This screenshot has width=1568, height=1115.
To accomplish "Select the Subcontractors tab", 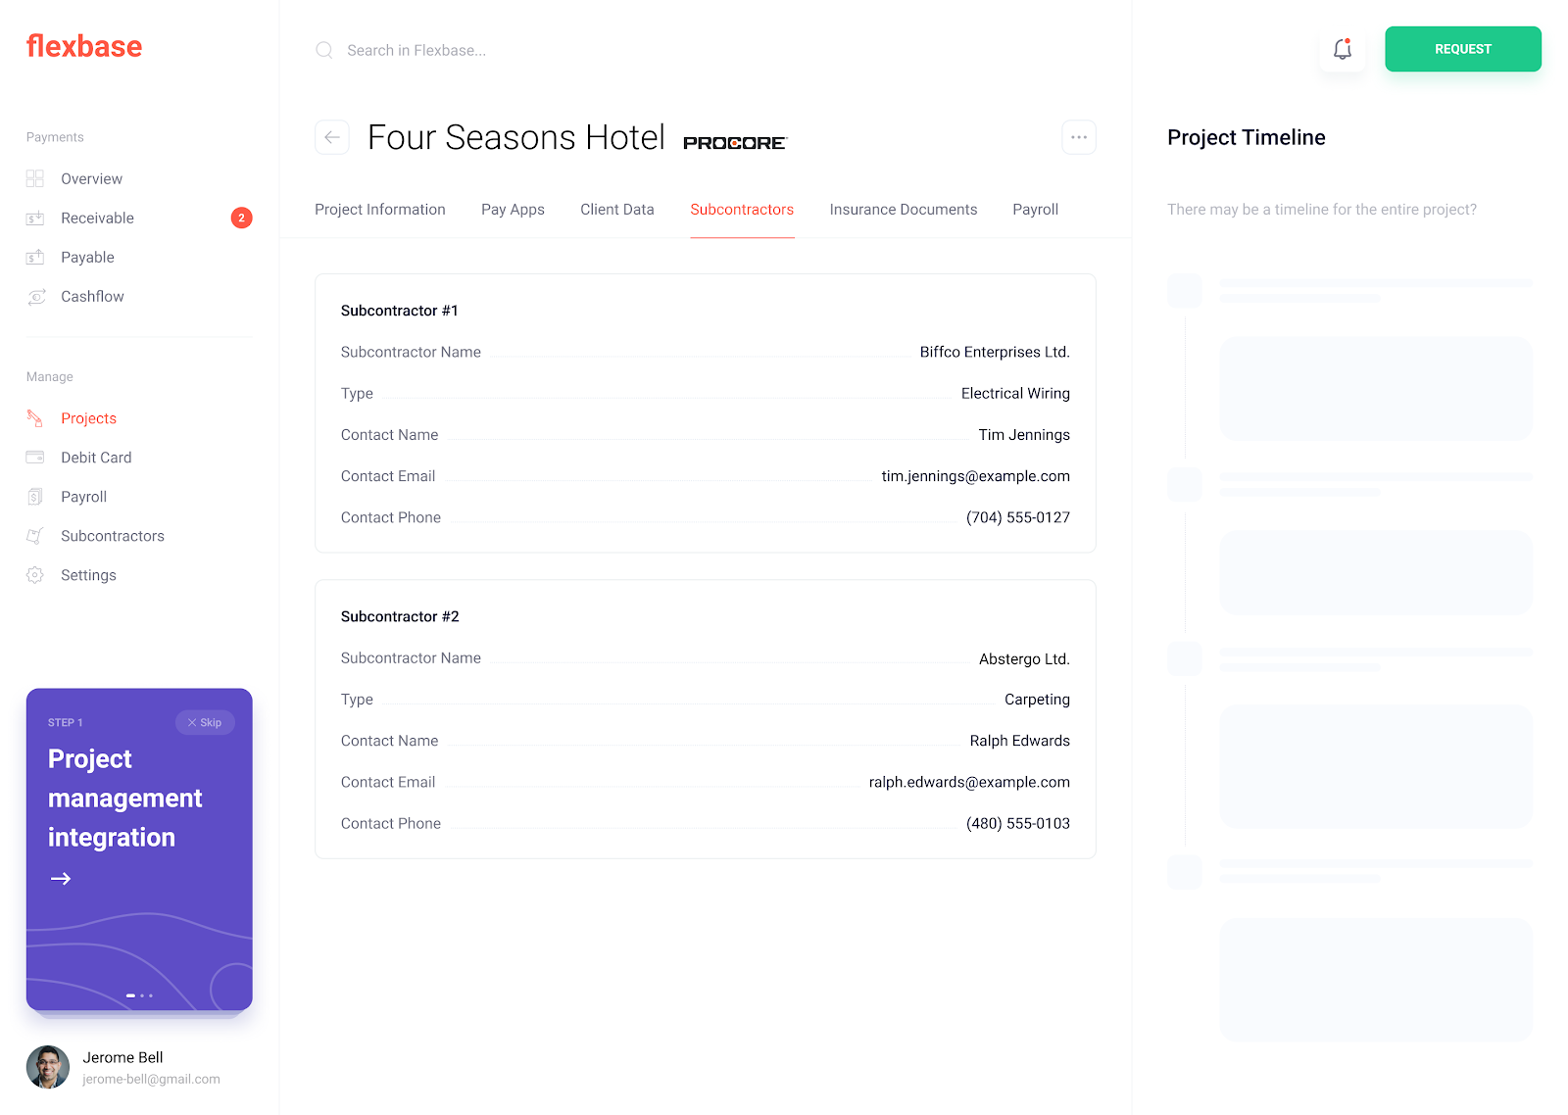I will coord(742,210).
